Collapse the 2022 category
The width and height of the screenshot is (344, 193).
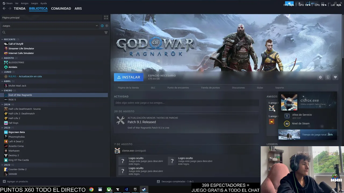[x=2, y=165]
